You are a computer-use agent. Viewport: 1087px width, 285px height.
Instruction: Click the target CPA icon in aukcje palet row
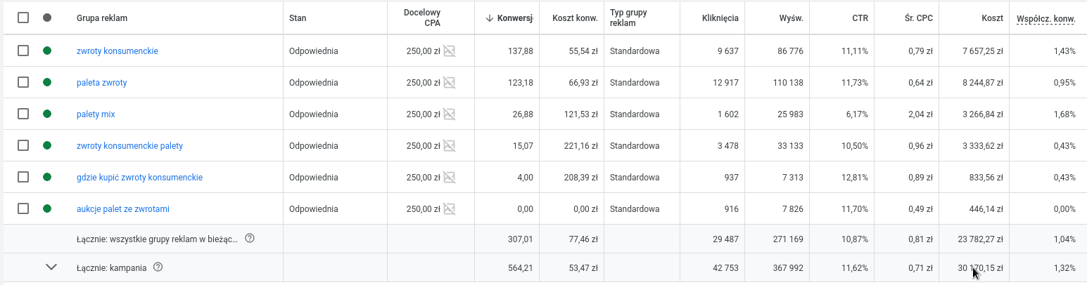pyautogui.click(x=449, y=208)
